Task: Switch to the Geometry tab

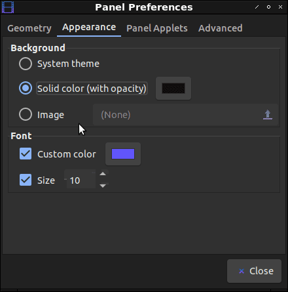Action: click(29, 28)
